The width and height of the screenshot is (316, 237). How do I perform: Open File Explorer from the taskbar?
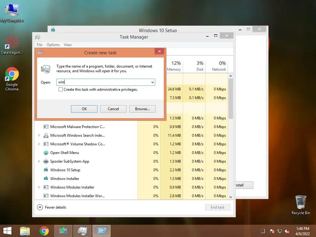25,231
